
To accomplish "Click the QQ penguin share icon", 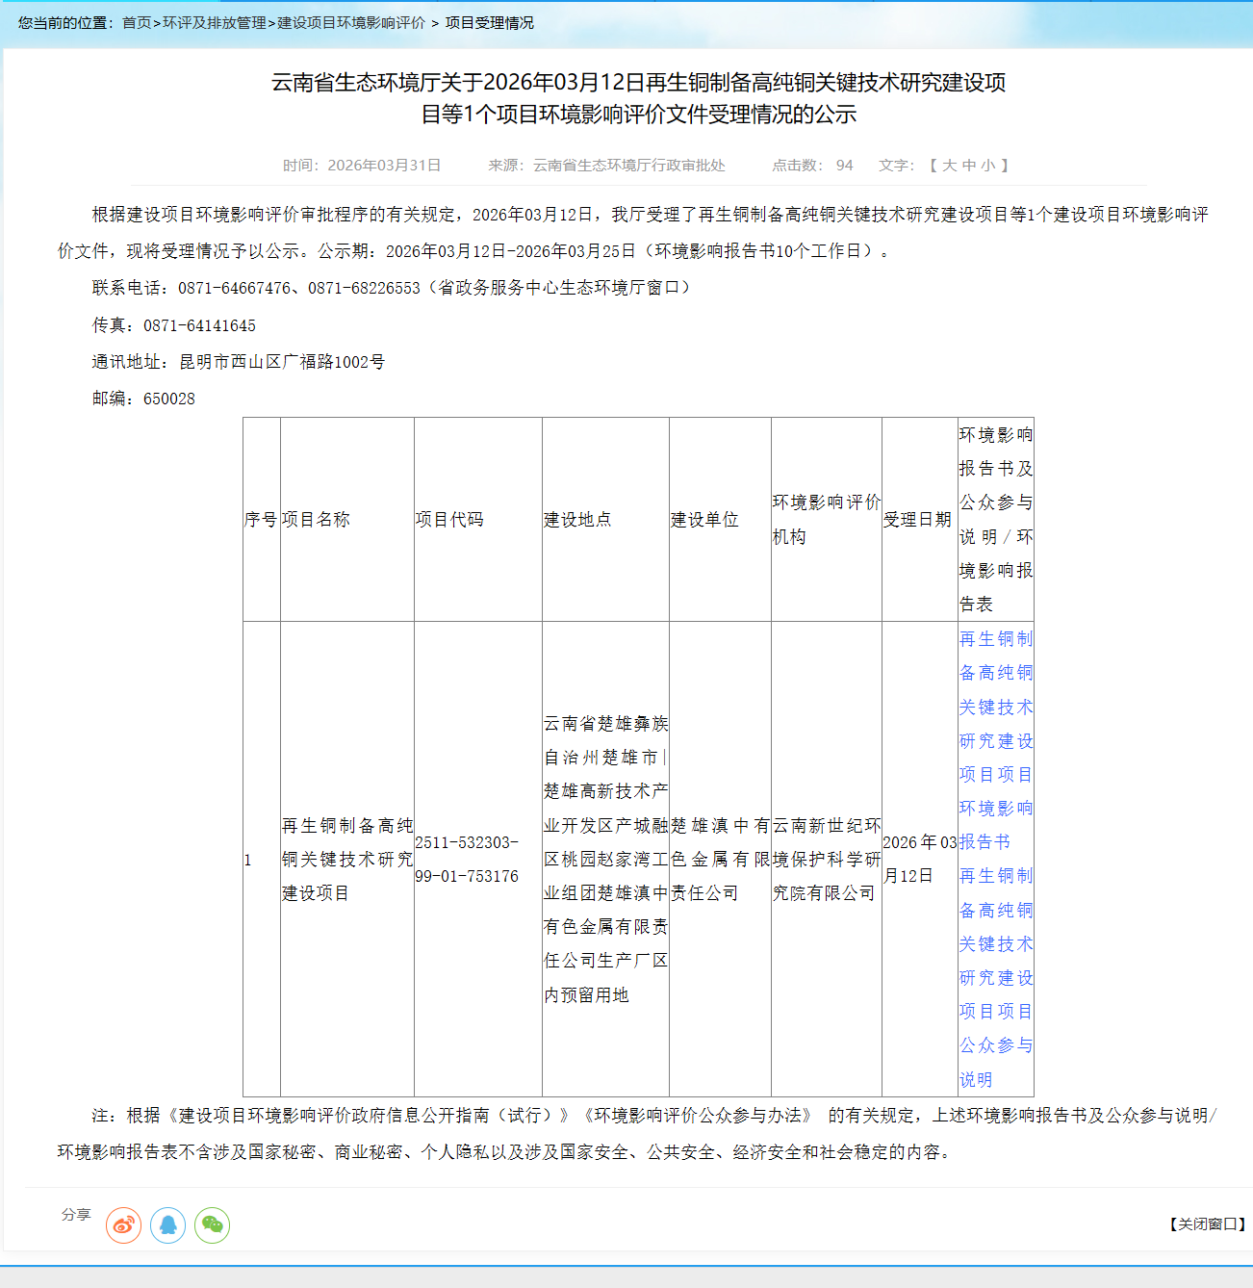I will pos(167,1225).
